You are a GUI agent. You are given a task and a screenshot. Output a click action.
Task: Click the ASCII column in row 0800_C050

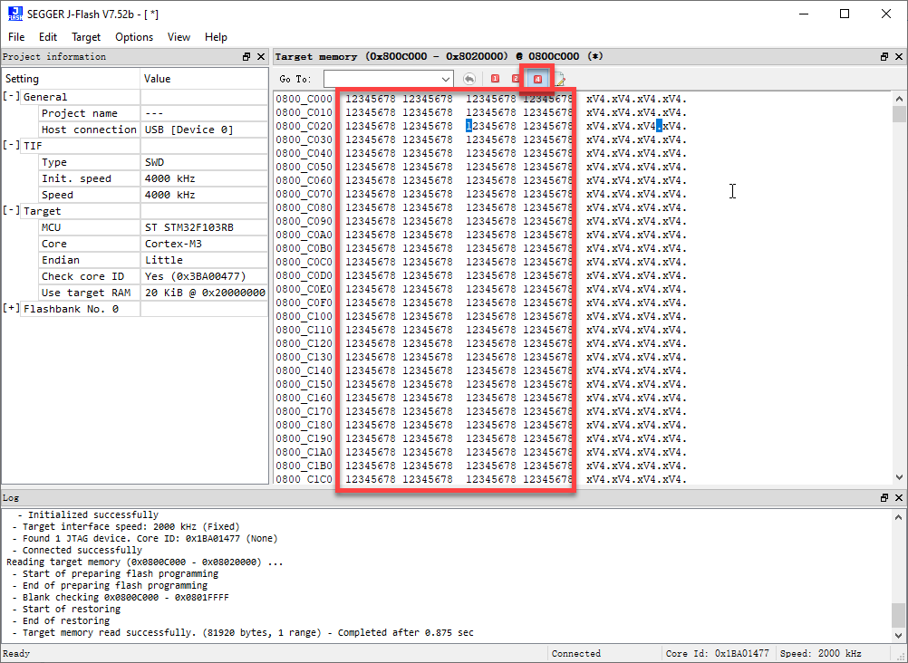point(636,167)
